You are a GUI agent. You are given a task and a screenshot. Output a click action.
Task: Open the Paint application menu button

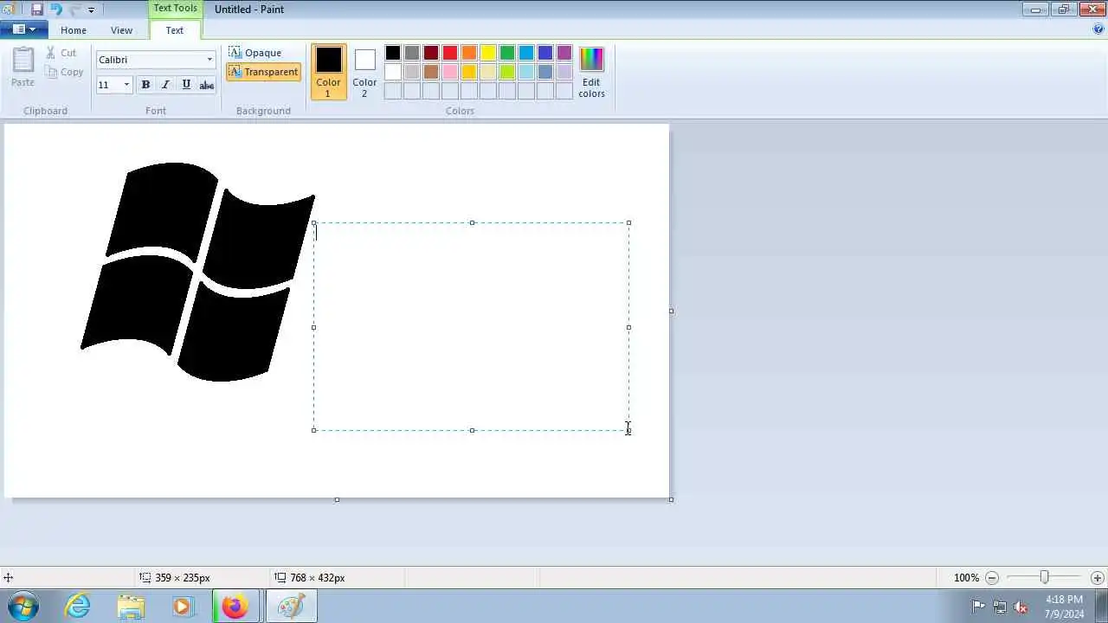23,29
